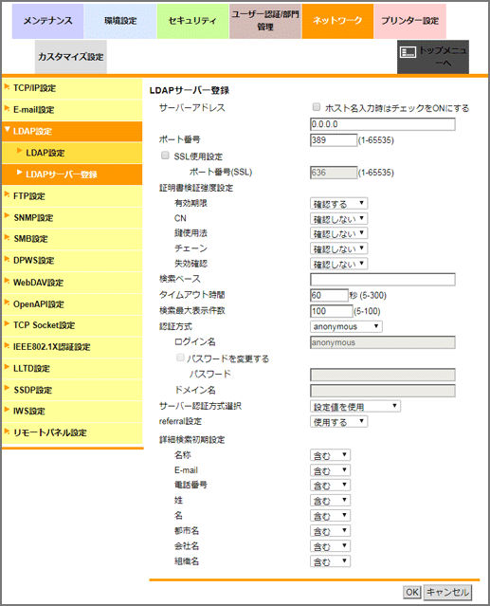Switch to the セキュリティ tab
This screenshot has width=490, height=606.
pos(192,21)
